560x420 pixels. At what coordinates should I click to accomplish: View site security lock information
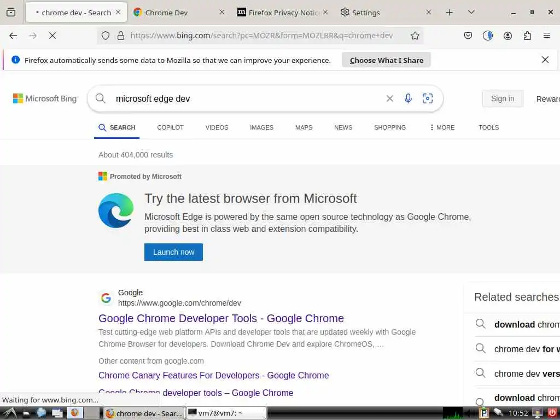tap(121, 36)
